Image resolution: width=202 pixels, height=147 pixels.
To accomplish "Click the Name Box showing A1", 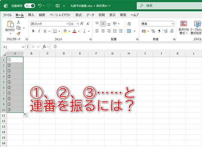I will (x=13, y=47).
